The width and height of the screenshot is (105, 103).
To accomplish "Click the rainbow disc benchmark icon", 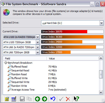I will coord(6,12).
